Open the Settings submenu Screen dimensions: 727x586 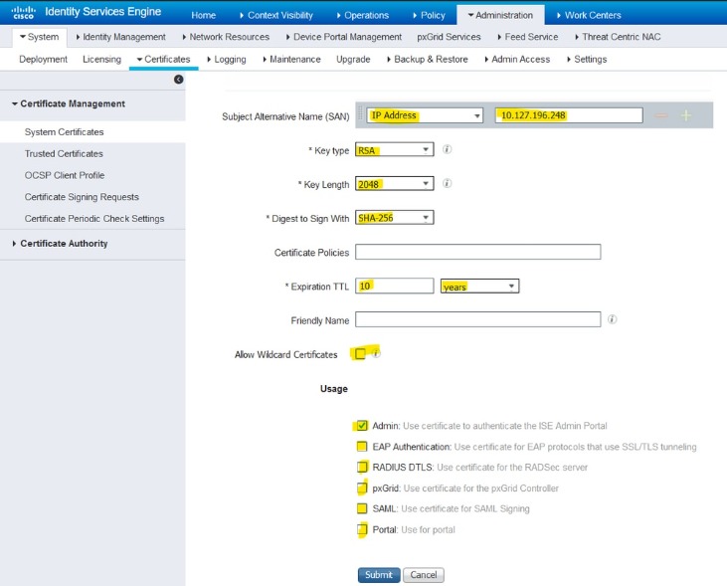tap(587, 59)
